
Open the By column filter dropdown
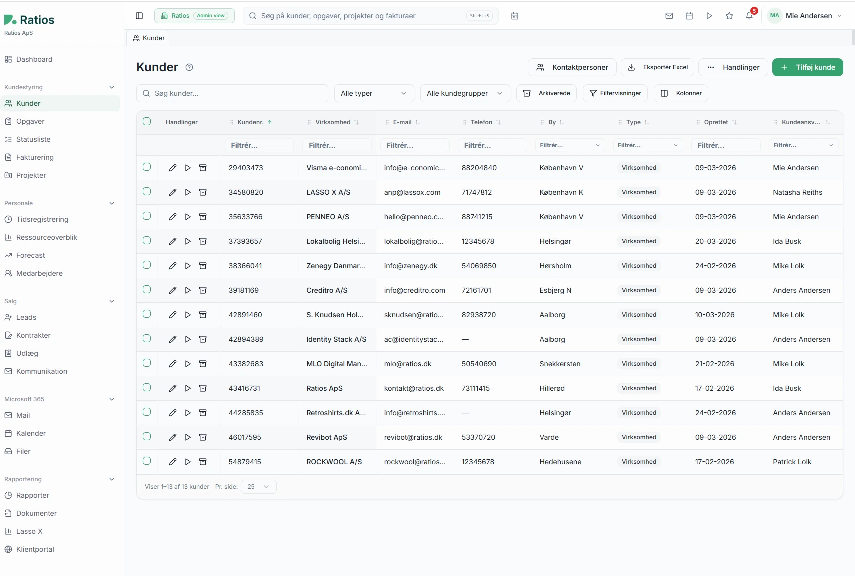pyautogui.click(x=570, y=145)
